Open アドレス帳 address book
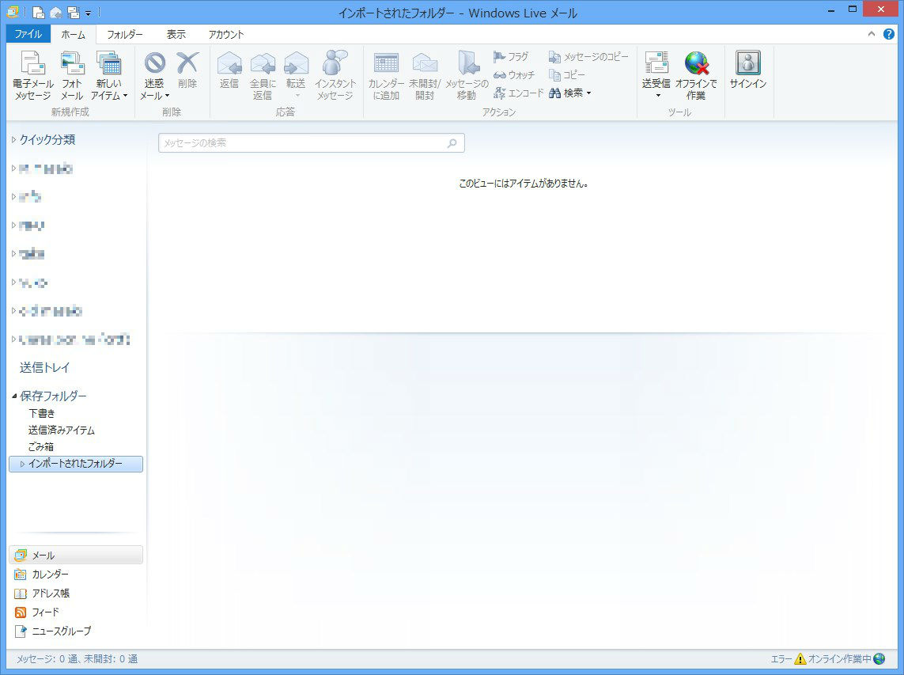This screenshot has width=904, height=675. [51, 593]
